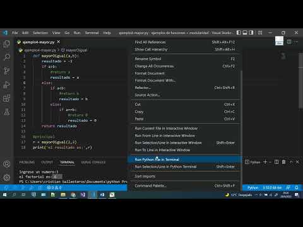Choose Refactor... in context menu
This screenshot has width=303, height=227.
coord(185,88)
